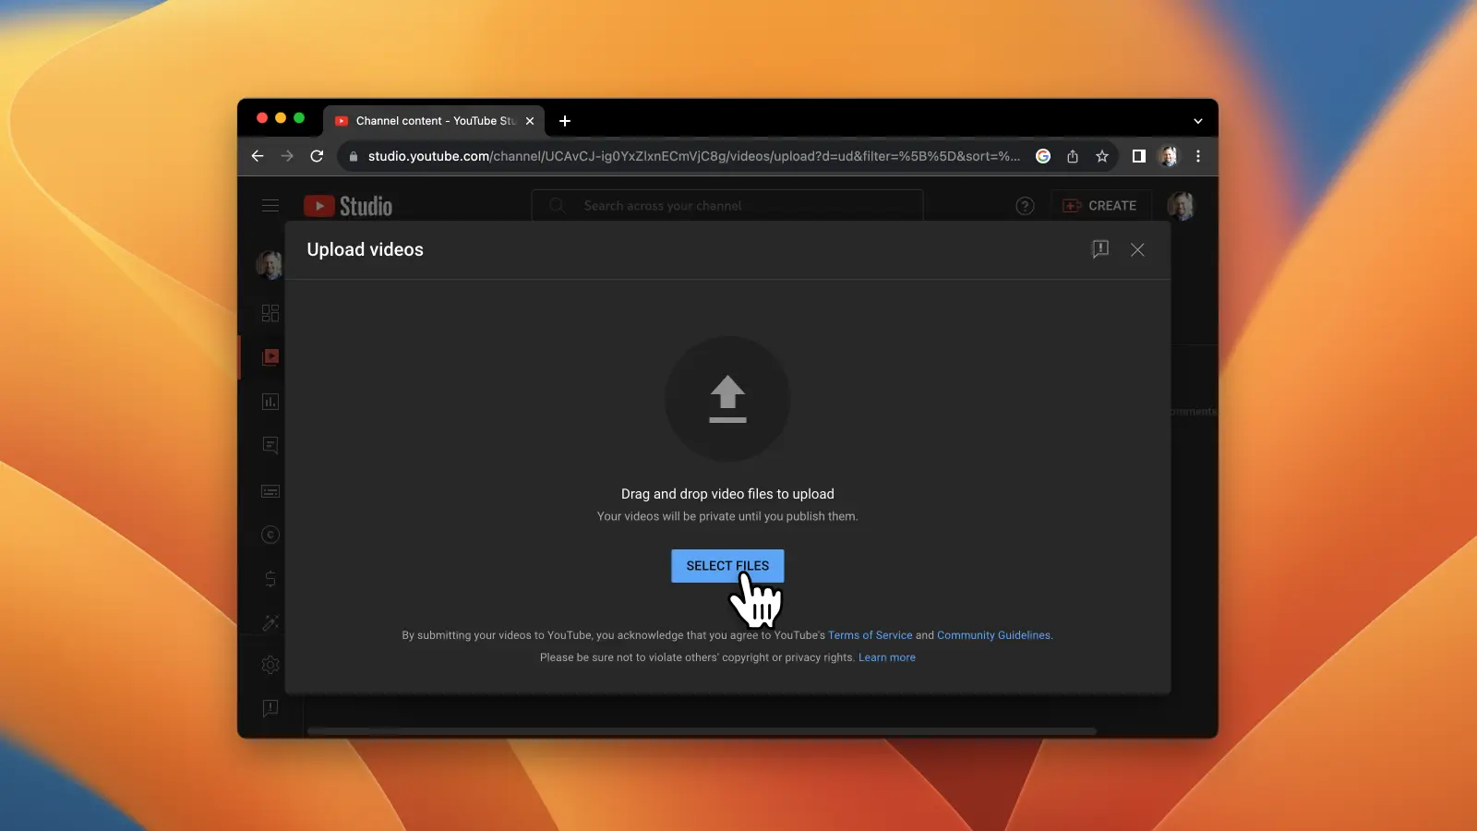The width and height of the screenshot is (1477, 831).
Task: Open the Chrome profile avatar
Action: (1169, 156)
